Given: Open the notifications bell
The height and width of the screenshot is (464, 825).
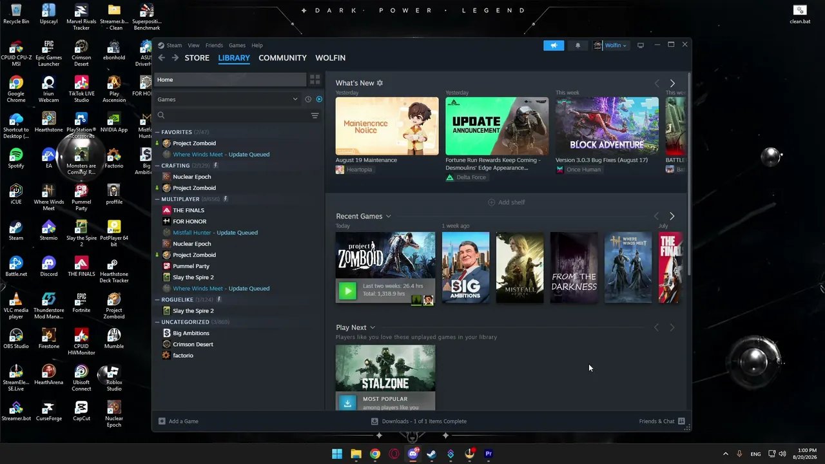Looking at the screenshot, I should 577,45.
